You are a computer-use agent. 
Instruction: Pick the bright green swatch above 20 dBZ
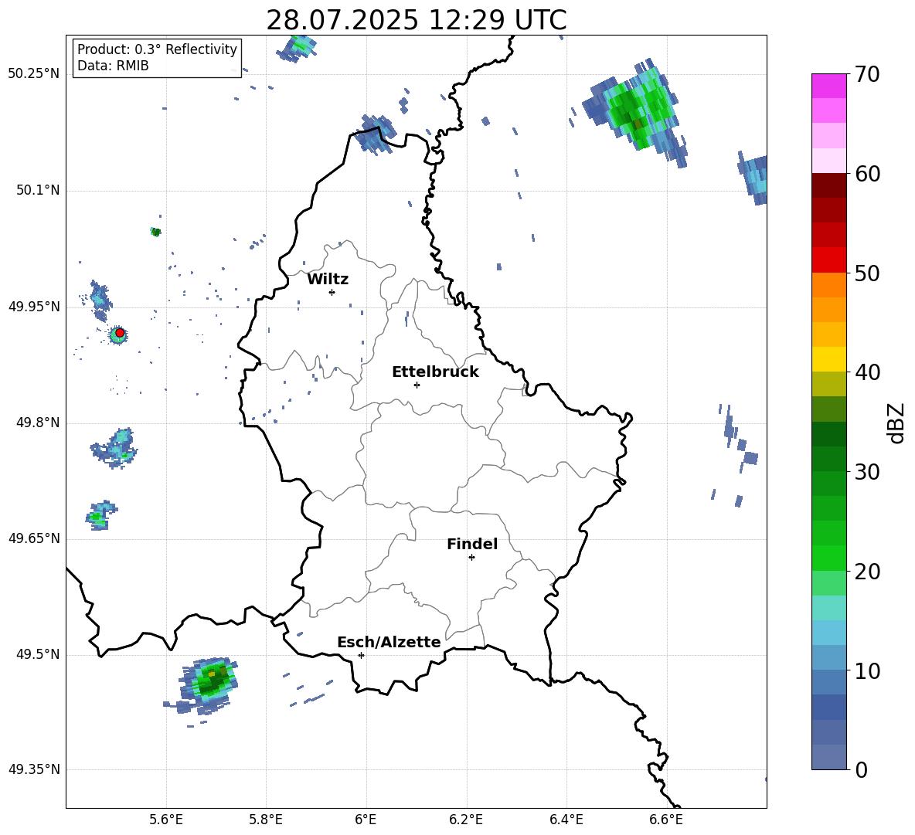(828, 558)
